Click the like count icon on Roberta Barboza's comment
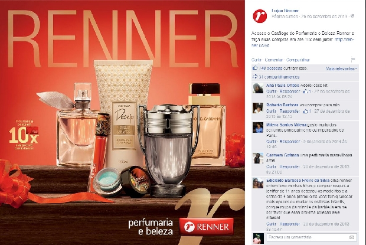 [x=305, y=112]
